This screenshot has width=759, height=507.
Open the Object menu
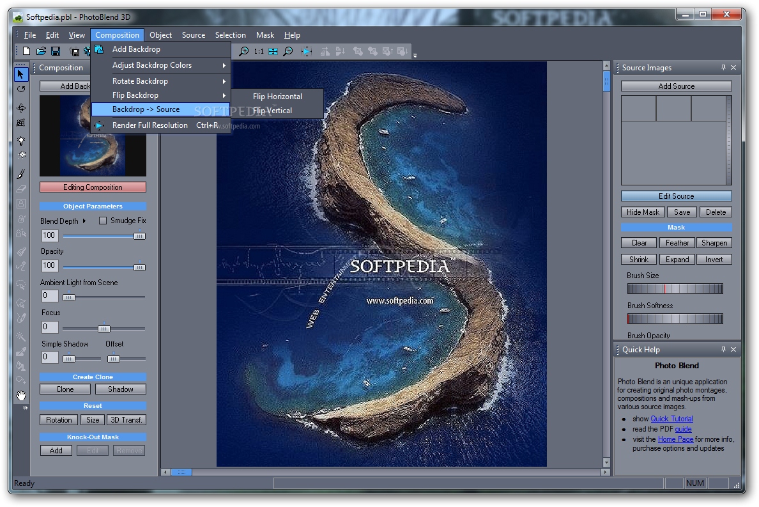tap(161, 35)
